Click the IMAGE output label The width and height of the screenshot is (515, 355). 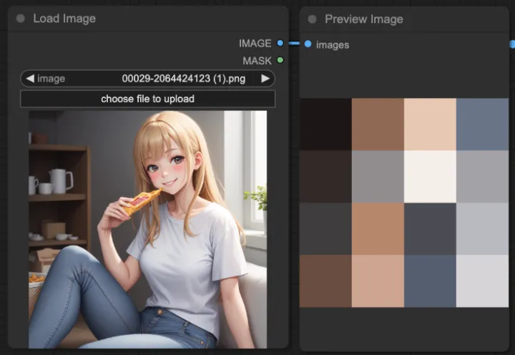click(255, 43)
